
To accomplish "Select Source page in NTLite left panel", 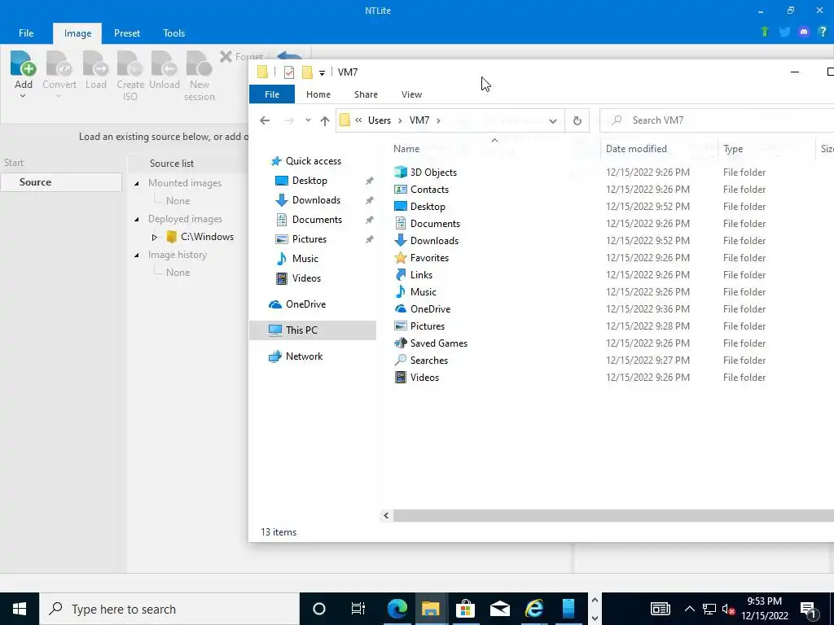I will (x=62, y=181).
